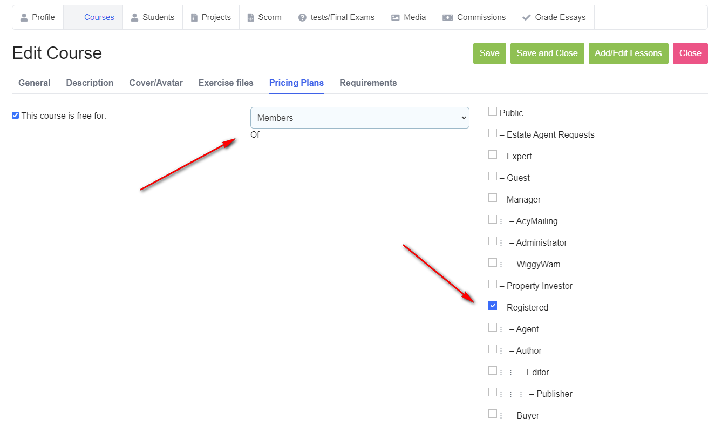This screenshot has width=715, height=425.
Task: Go to the Cover/Avatar tab
Action: (x=156, y=83)
